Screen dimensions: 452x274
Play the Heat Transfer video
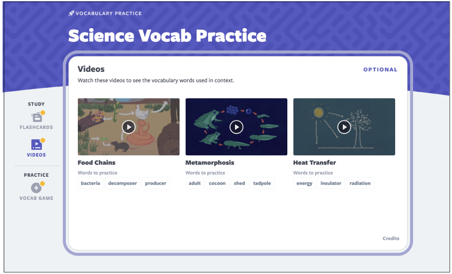point(344,127)
